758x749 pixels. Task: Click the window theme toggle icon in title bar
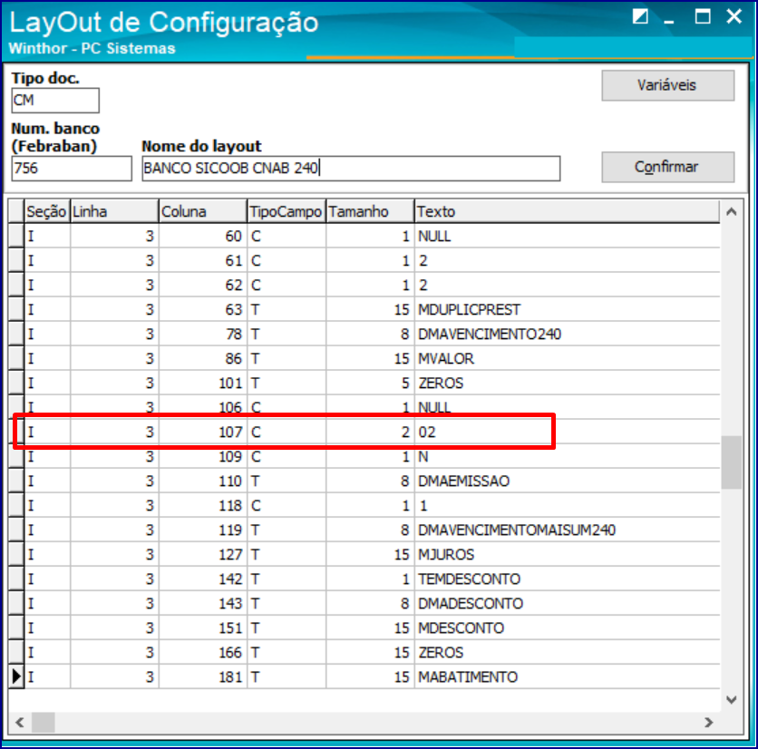click(x=640, y=17)
